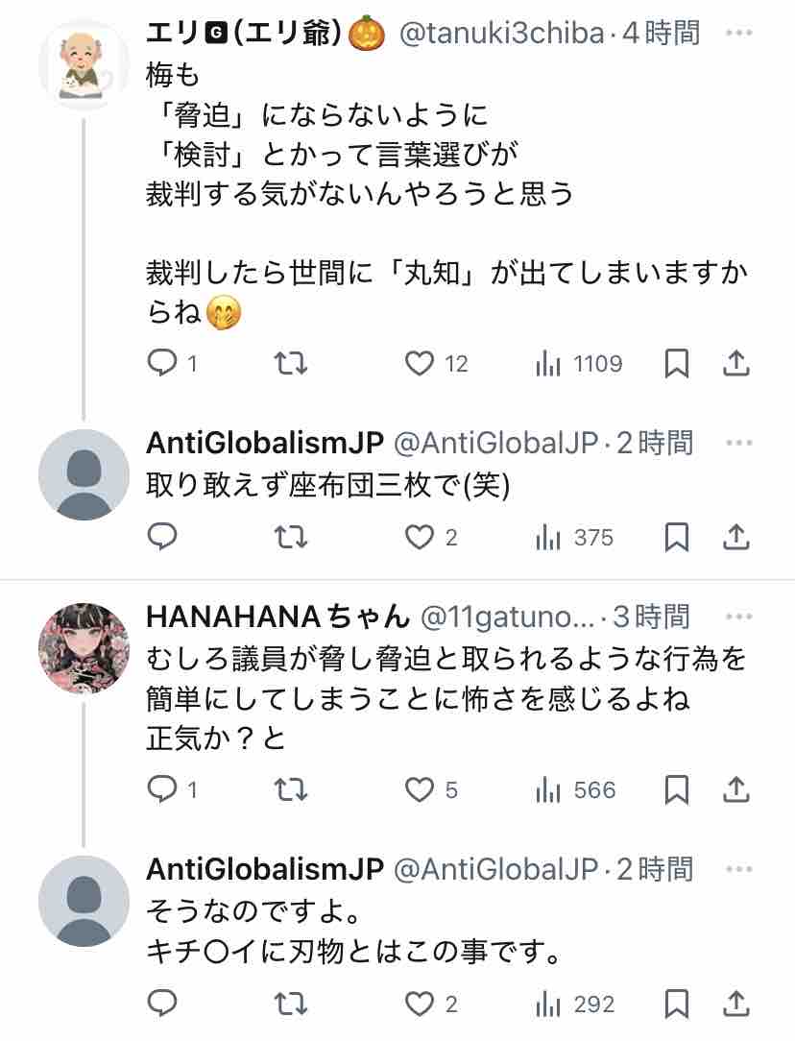Open more options on 座布団三枚 reply
This screenshot has width=795, height=1041.
[738, 443]
